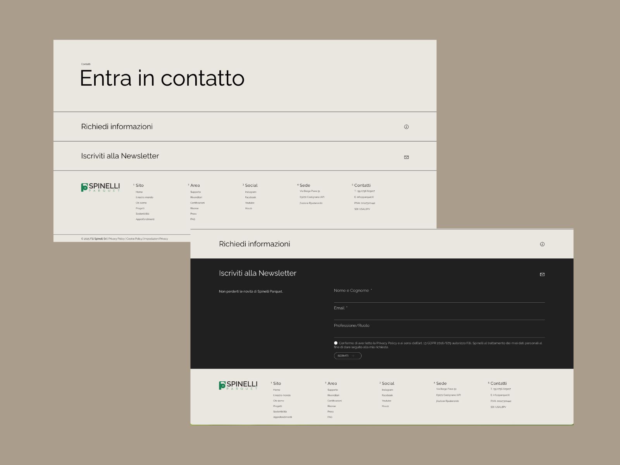The image size is (620, 465).
Task: Click SDI: USAL8PV text in front window footer
Action: pos(498,407)
